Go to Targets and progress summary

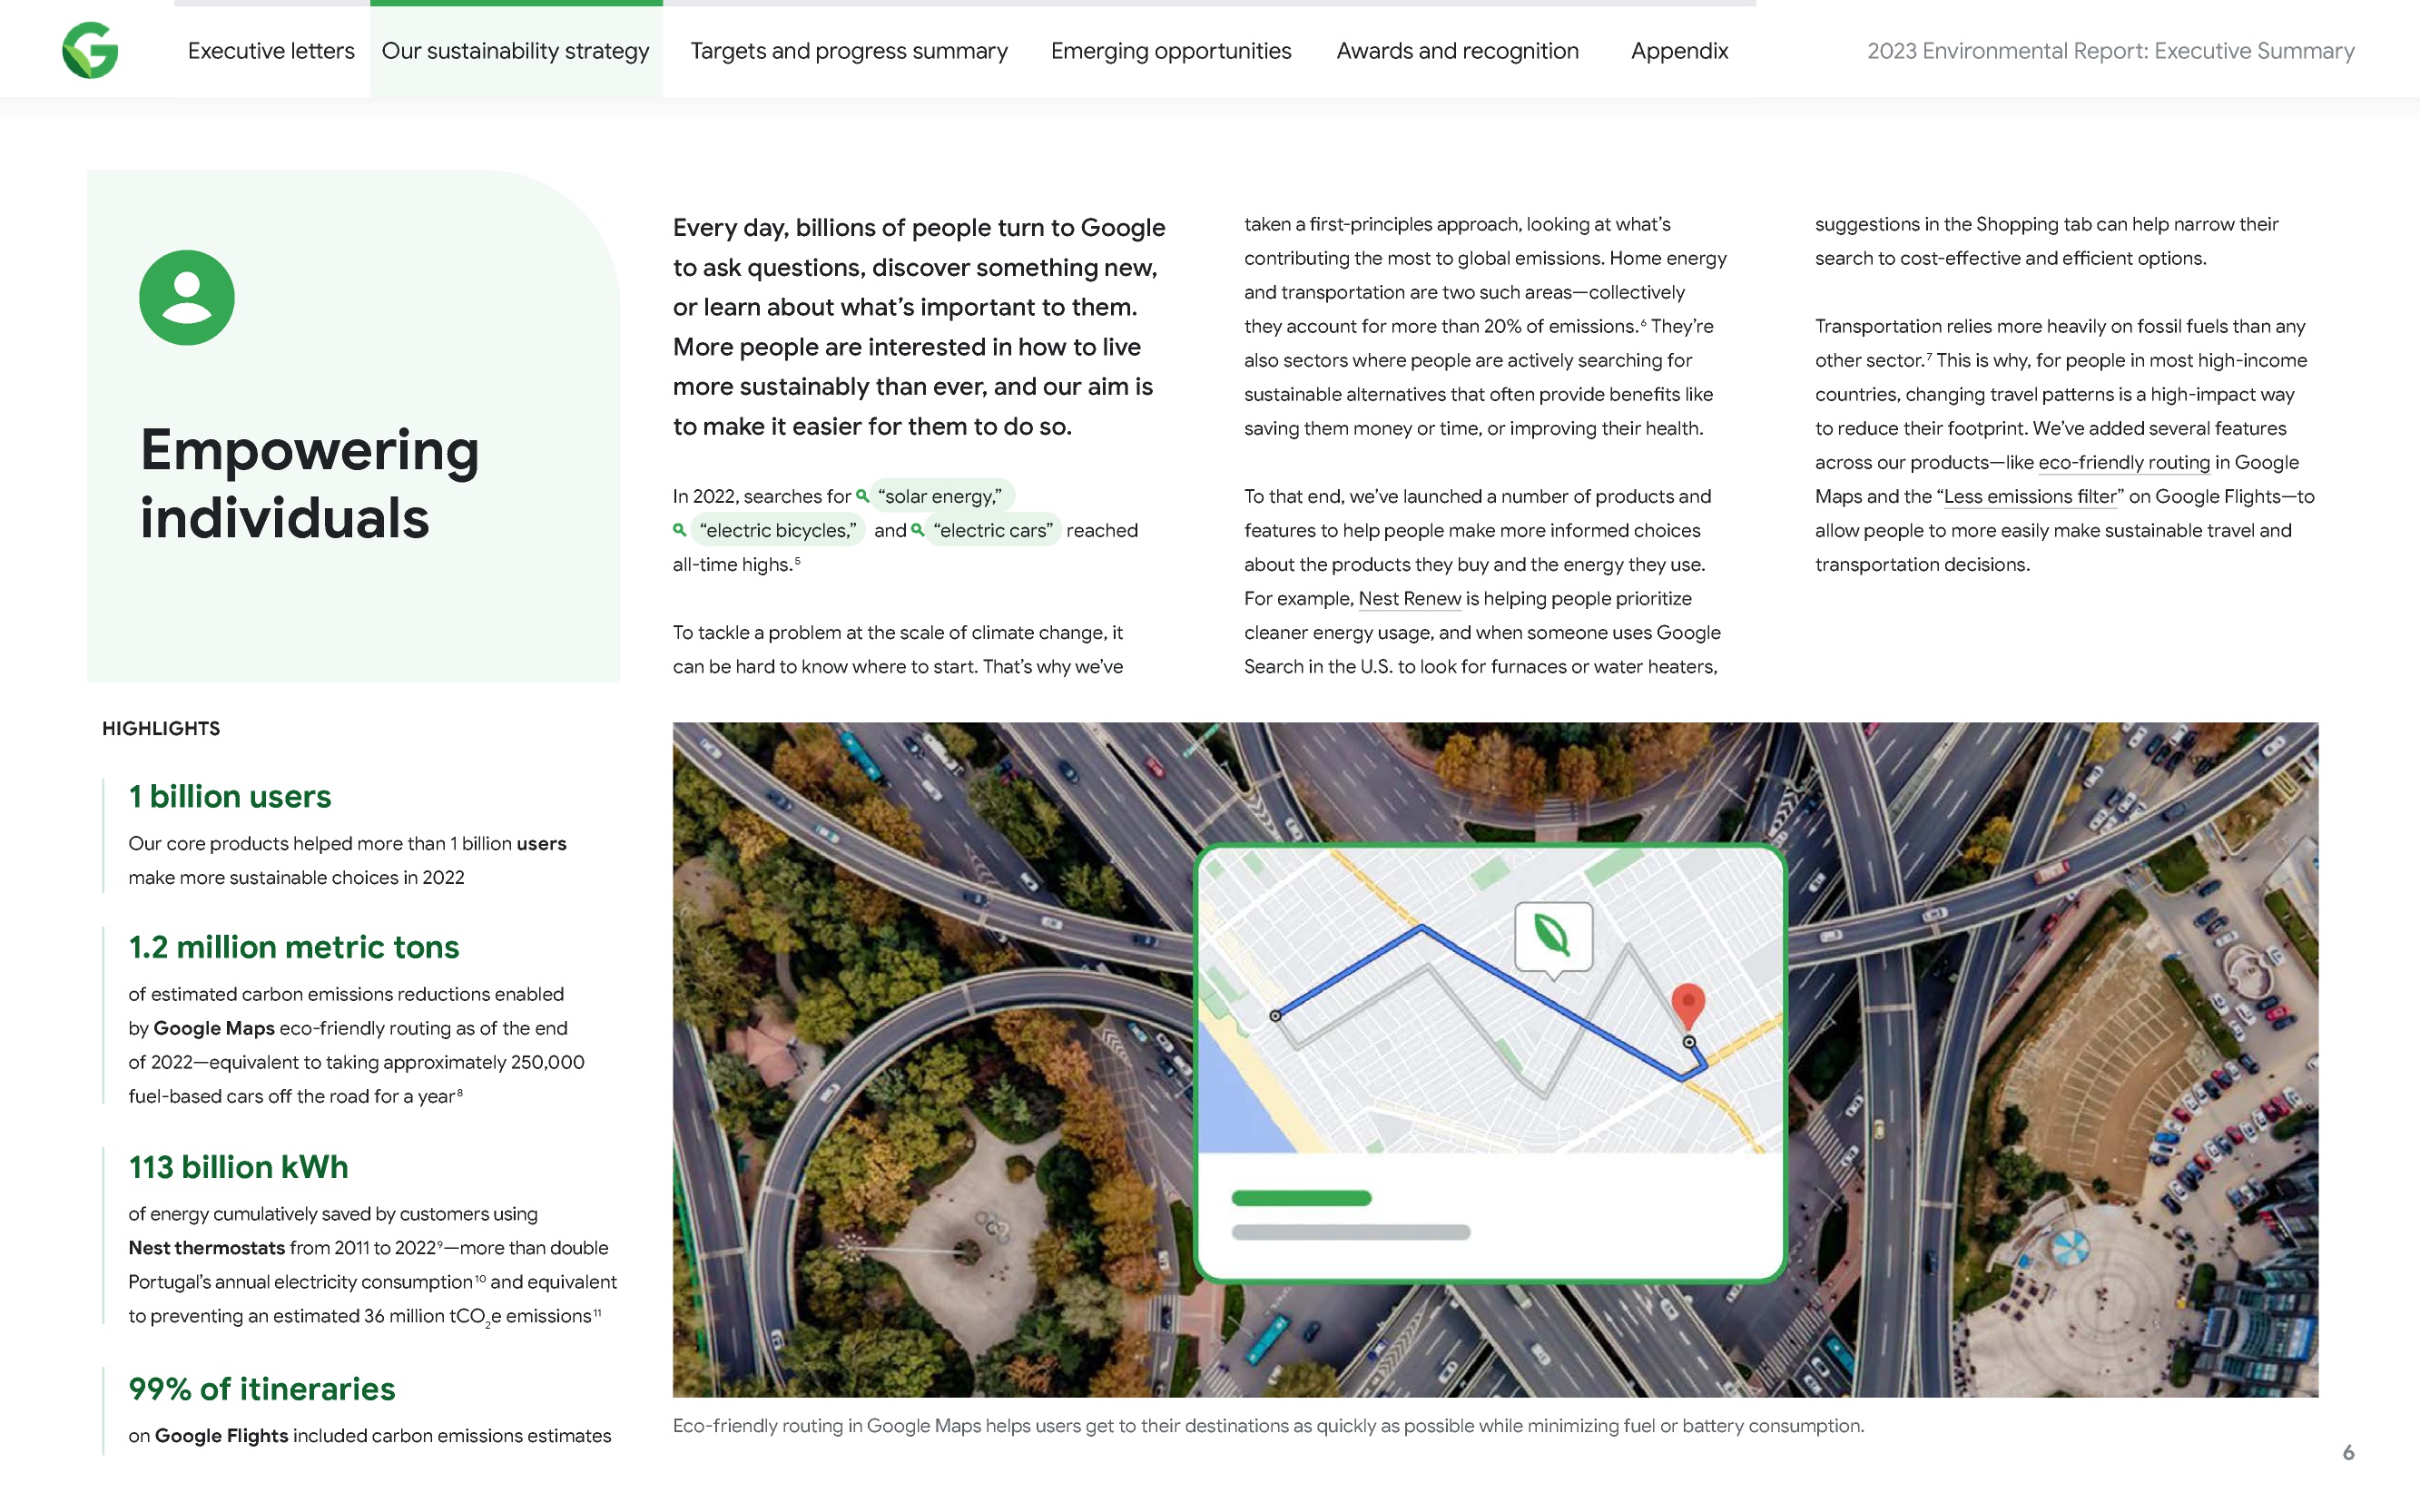pos(849,51)
